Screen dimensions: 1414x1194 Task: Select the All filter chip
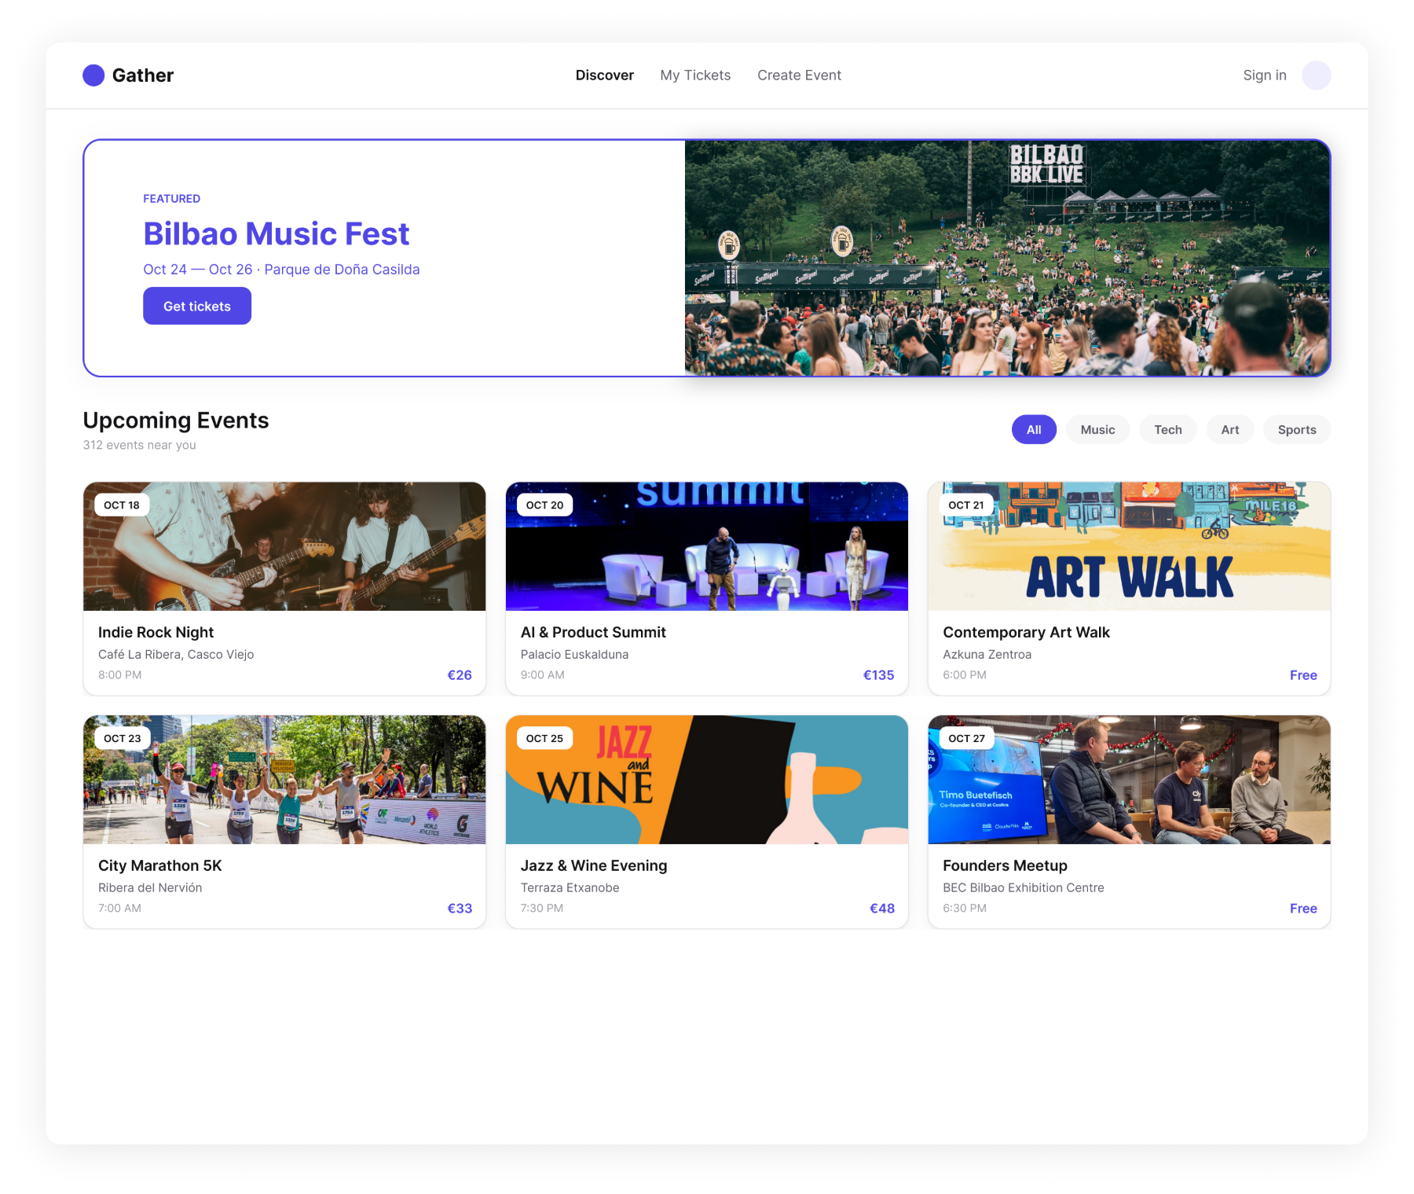(1034, 429)
